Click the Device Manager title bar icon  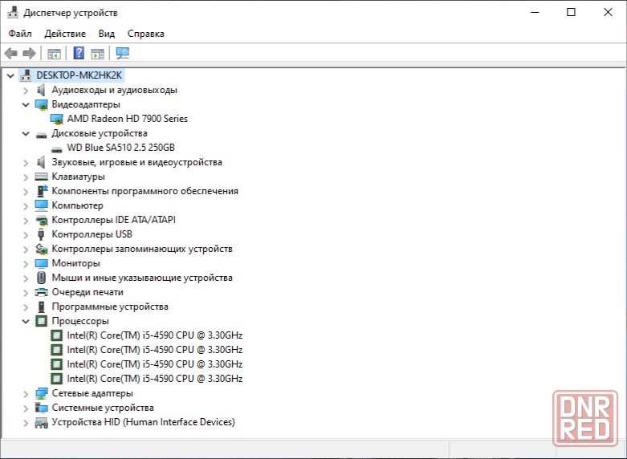13,12
